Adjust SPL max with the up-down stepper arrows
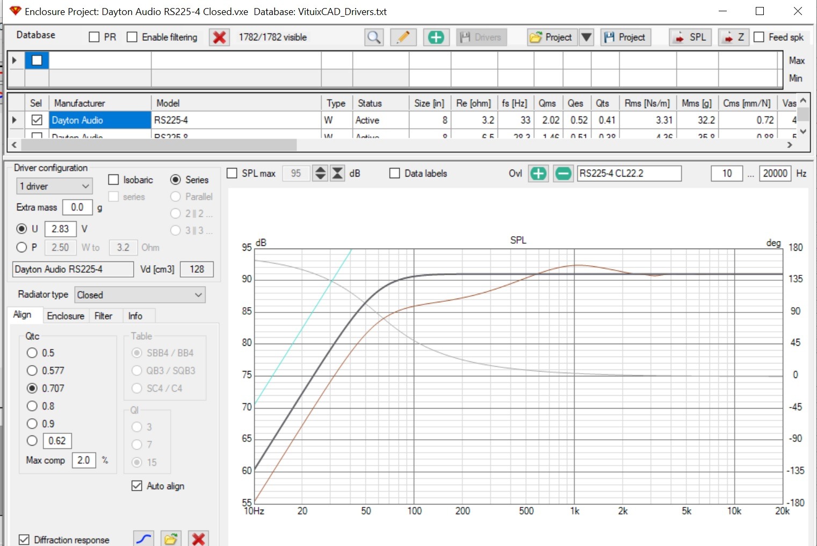Image resolution: width=817 pixels, height=546 pixels. 320,173
